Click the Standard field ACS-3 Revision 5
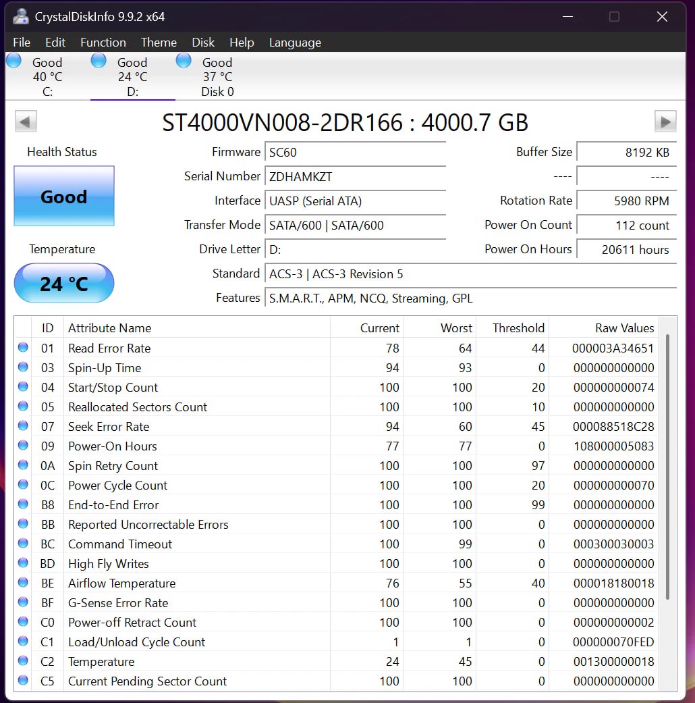695x703 pixels. [470, 274]
